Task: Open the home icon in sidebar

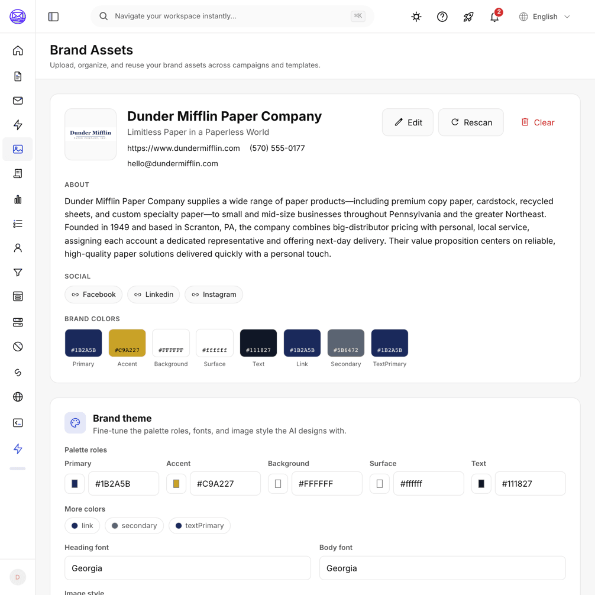Action: click(18, 50)
